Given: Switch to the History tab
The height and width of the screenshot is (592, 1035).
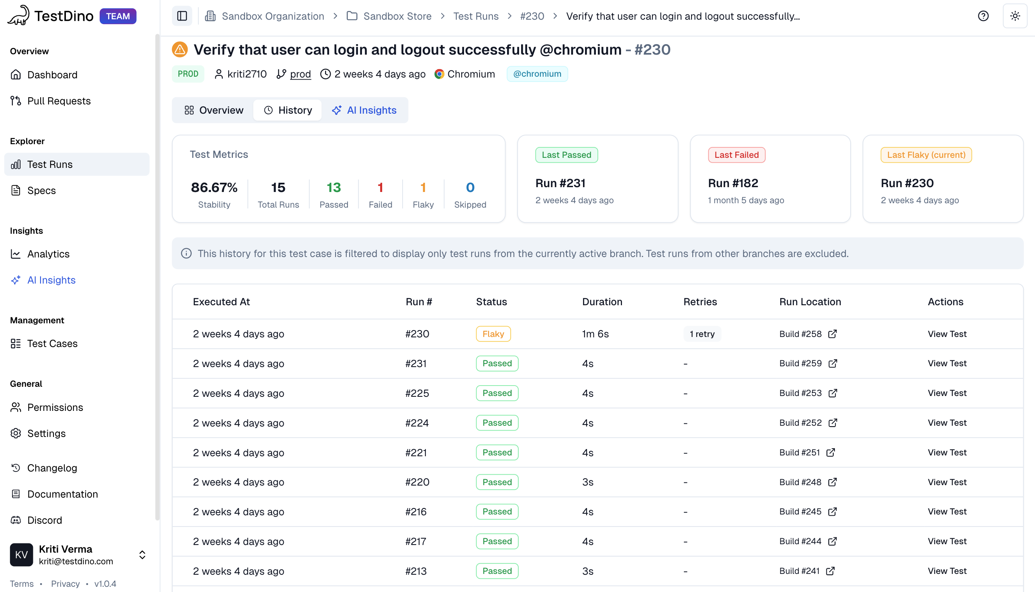Looking at the screenshot, I should tap(288, 110).
